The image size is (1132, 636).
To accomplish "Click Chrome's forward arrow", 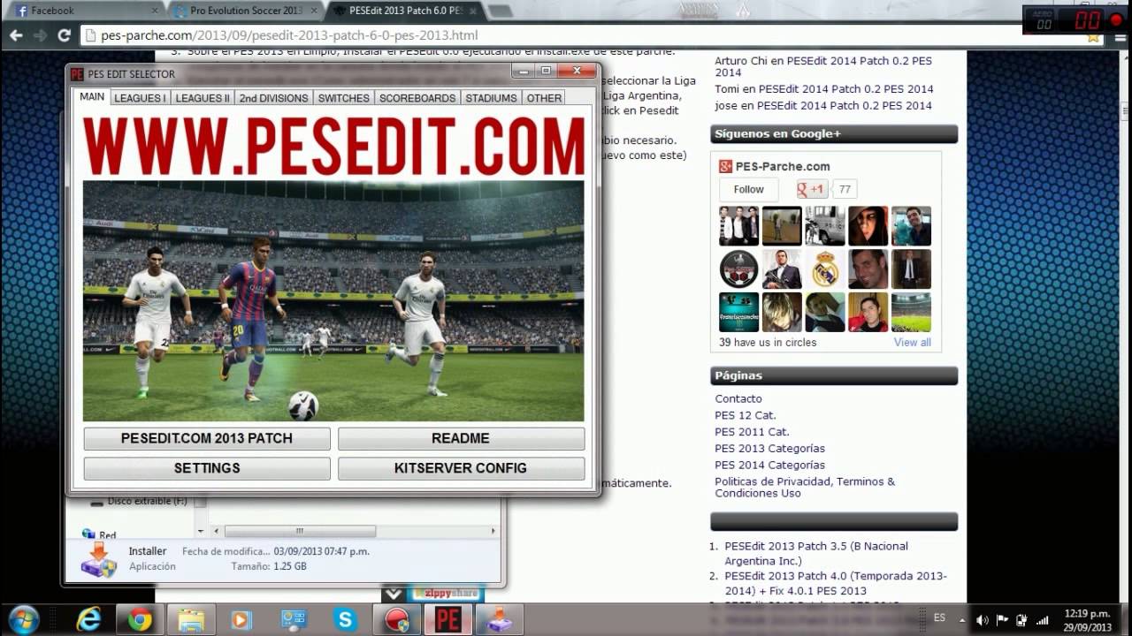I will pos(40,35).
